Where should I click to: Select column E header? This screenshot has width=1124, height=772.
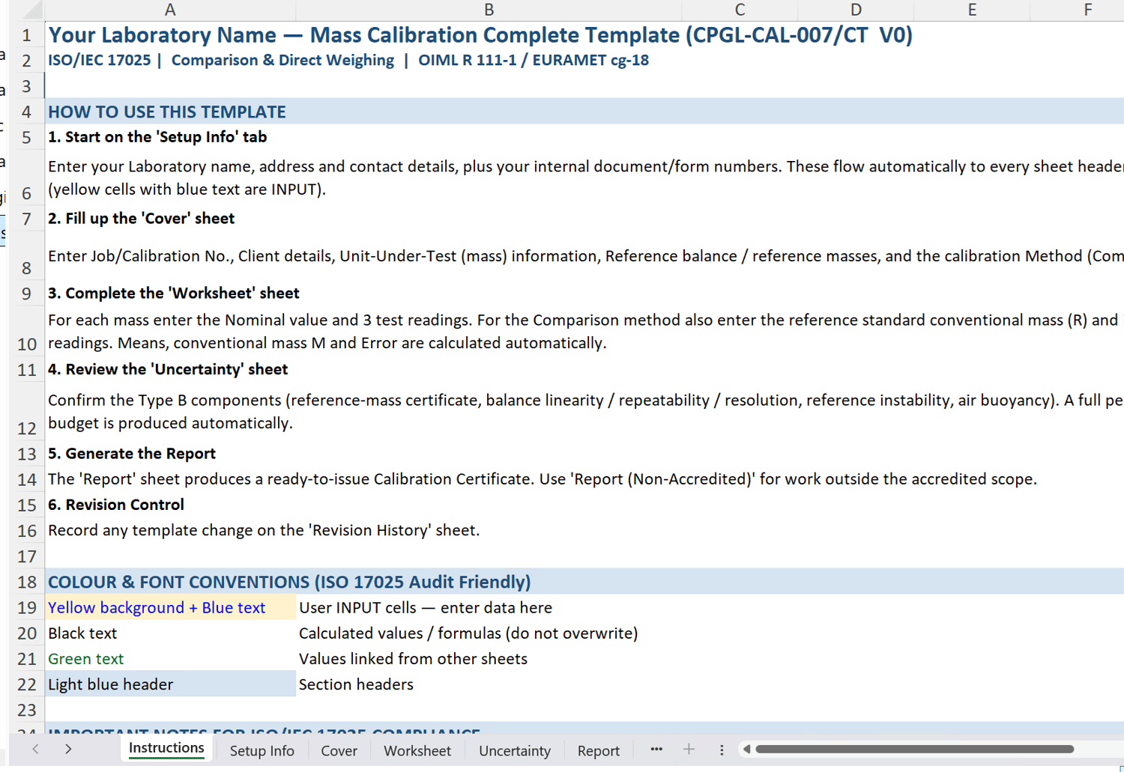[972, 10]
